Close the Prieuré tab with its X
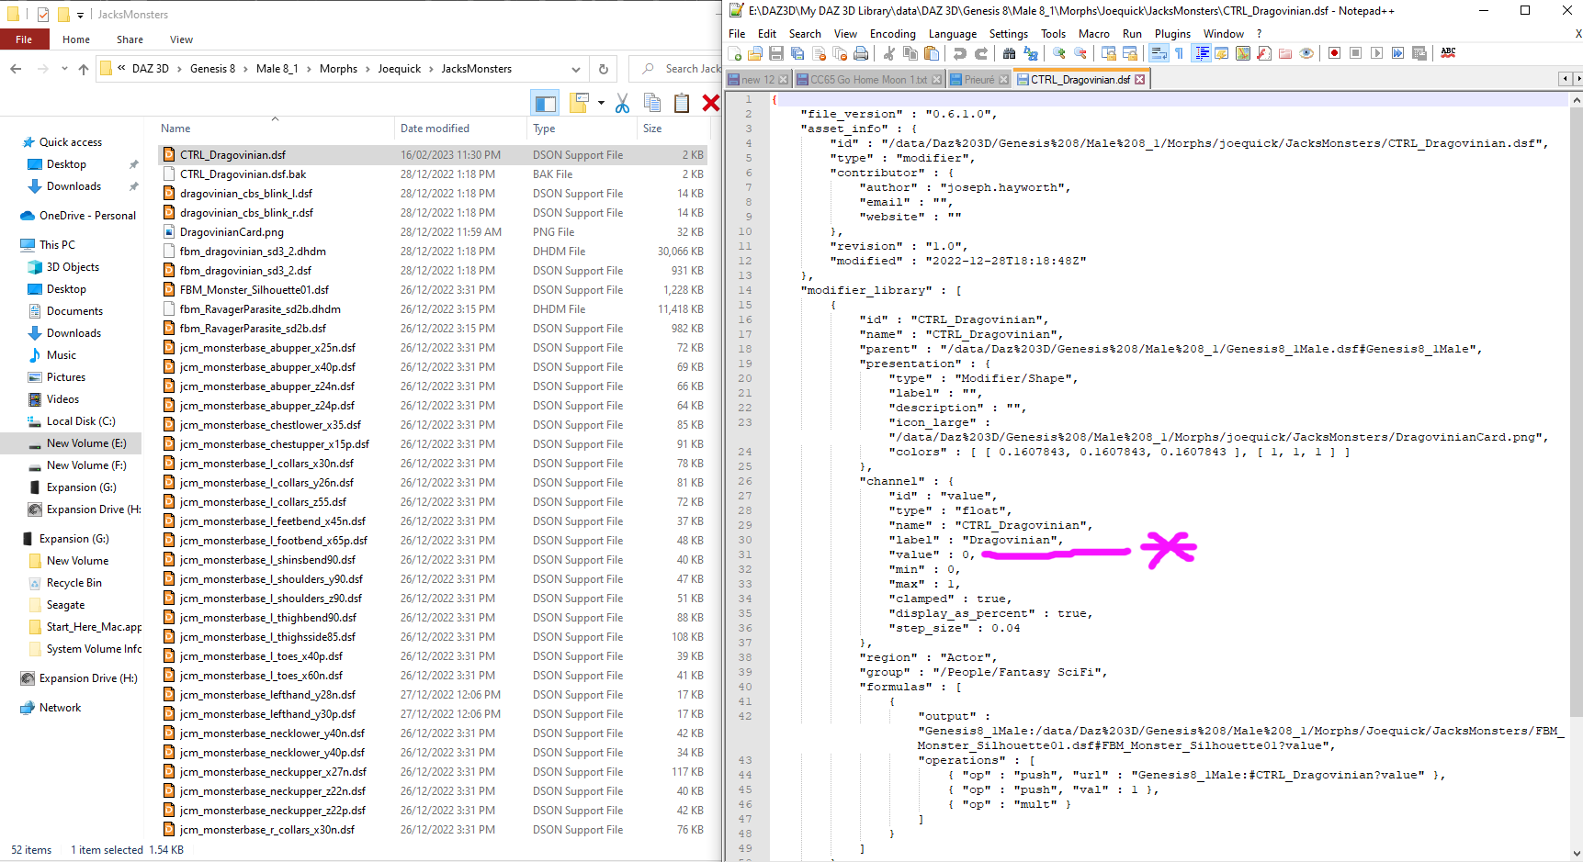Image resolution: width=1583 pixels, height=862 pixels. (1003, 80)
